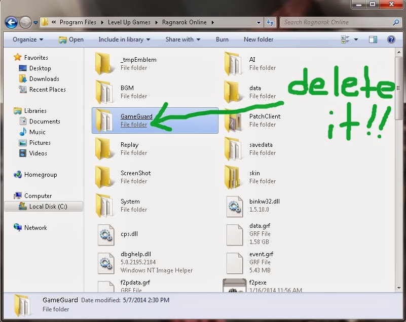Viewport: 406px width, 322px height.
Task: Select Local Disk (C:)
Action: [44, 207]
